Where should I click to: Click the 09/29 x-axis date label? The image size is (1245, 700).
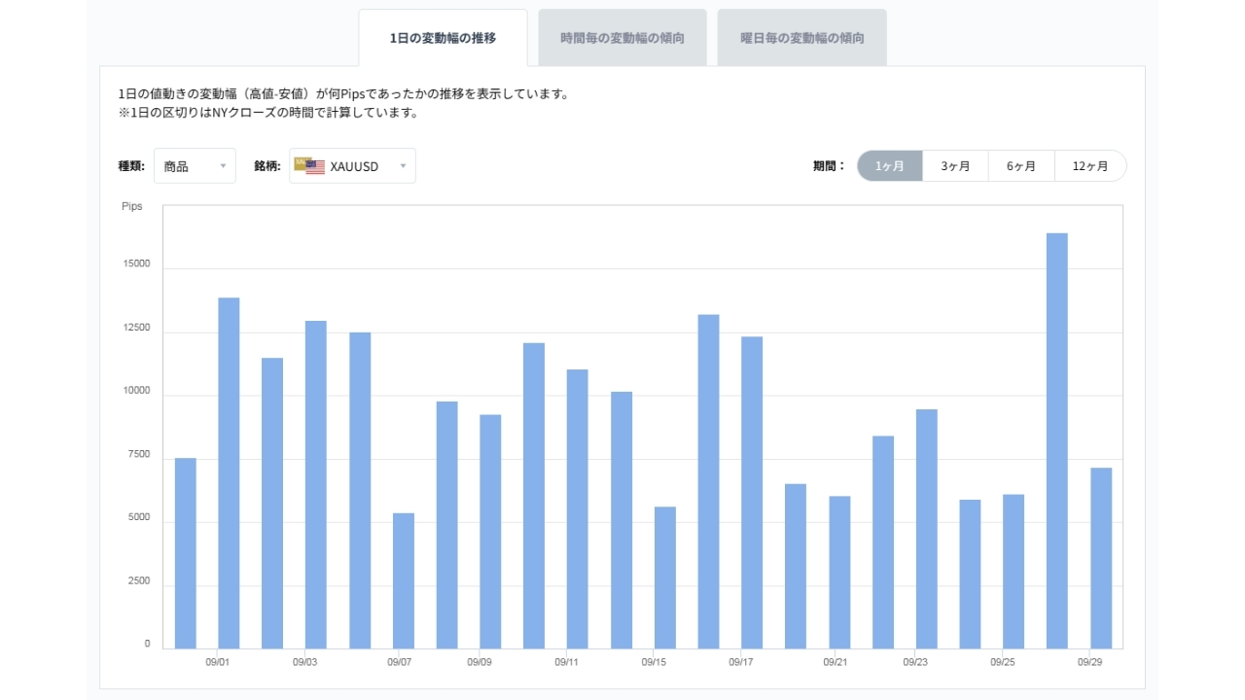point(1089,662)
